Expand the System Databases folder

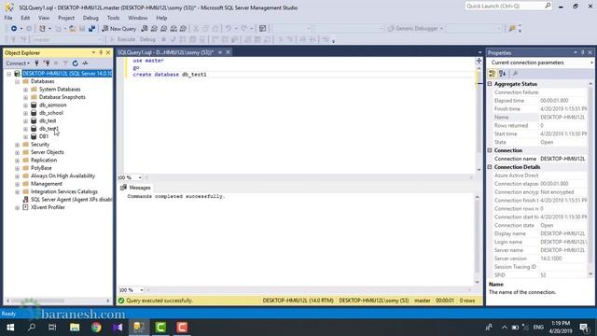(25, 90)
